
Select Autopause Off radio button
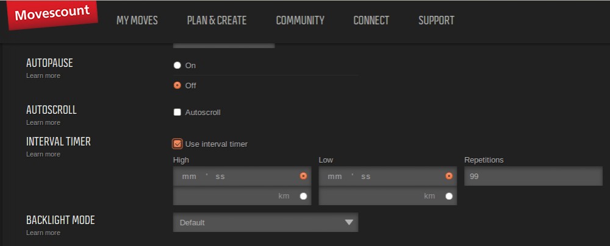click(178, 86)
